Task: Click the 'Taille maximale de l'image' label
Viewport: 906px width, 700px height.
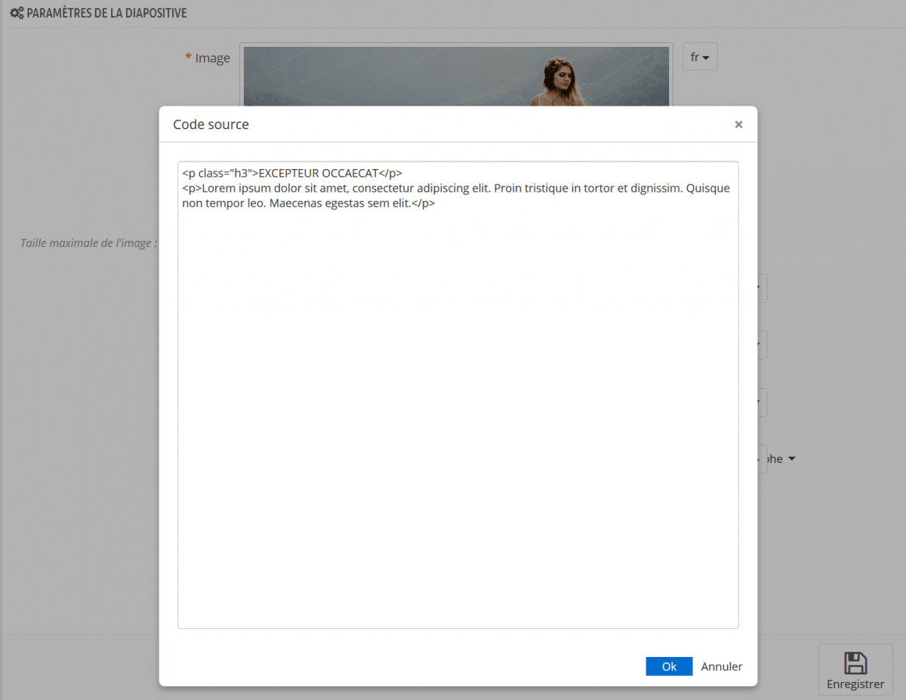Action: [89, 242]
